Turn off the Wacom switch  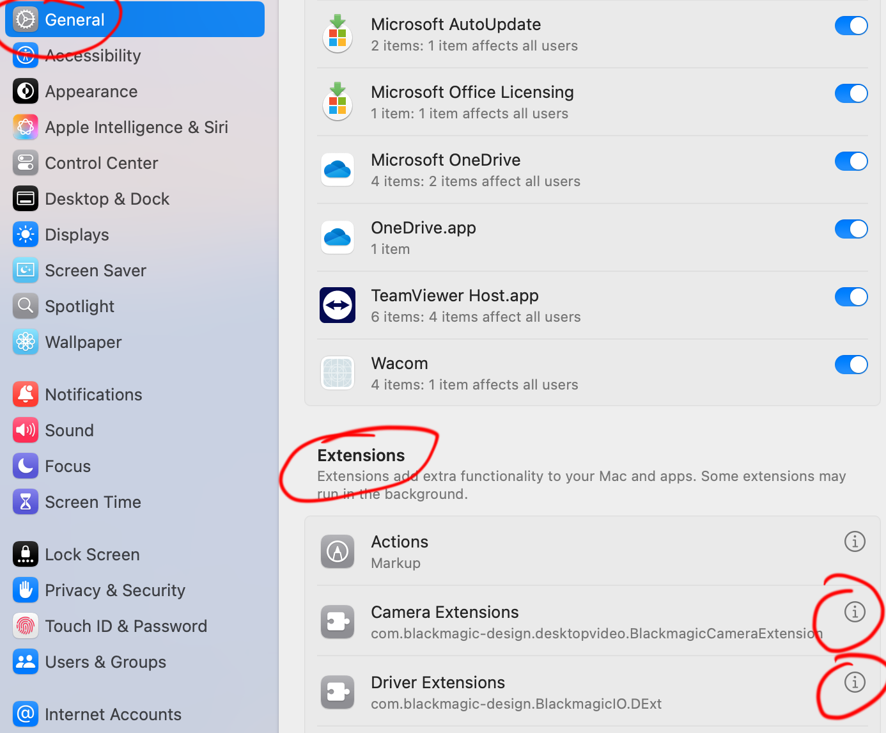[x=851, y=365]
